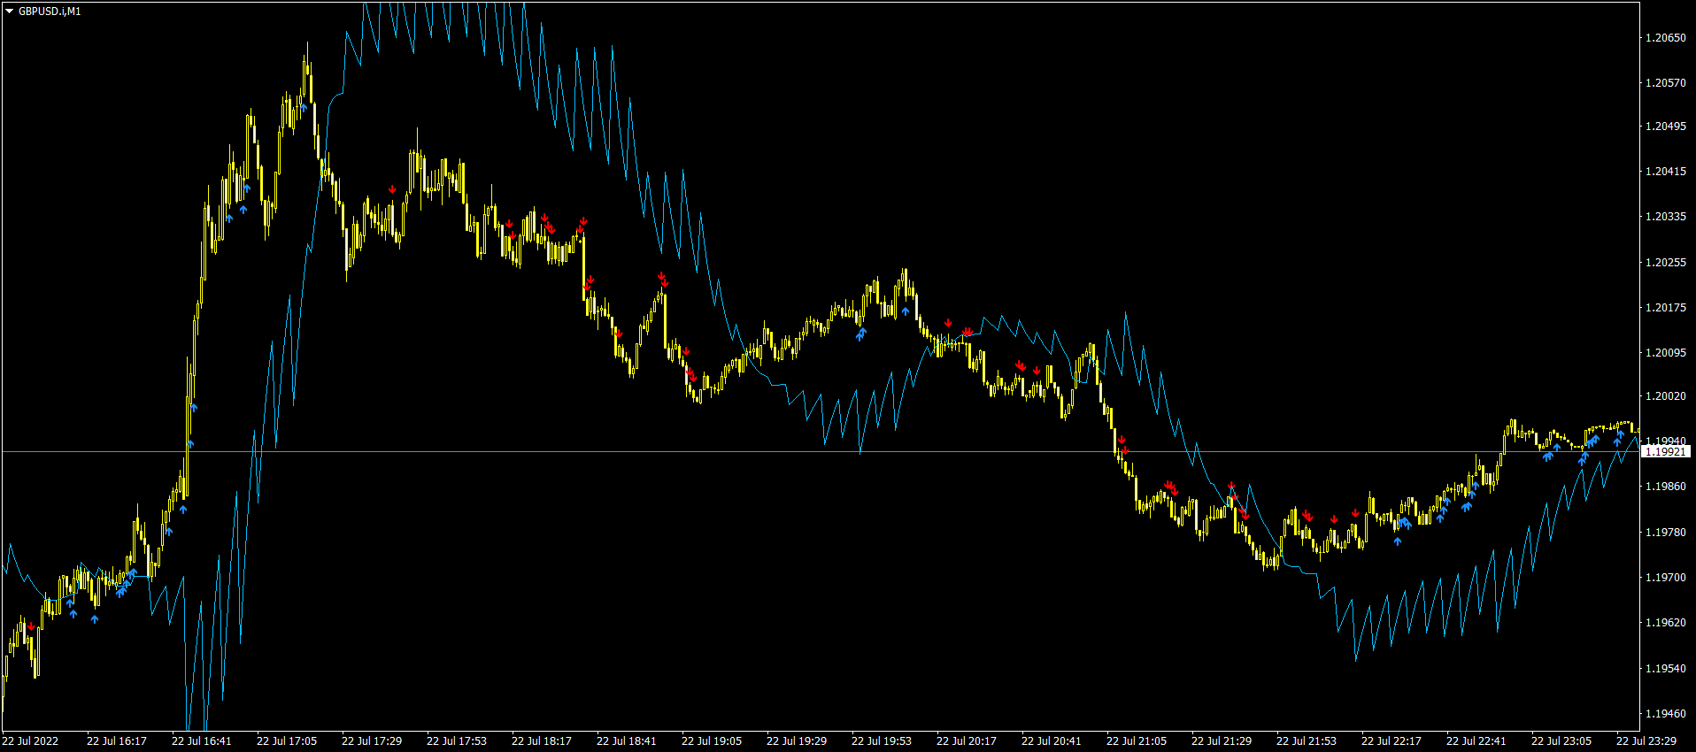Click the triangle icon beside GBPUSD.i,M1
The height and width of the screenshot is (752, 1696).
(10, 12)
